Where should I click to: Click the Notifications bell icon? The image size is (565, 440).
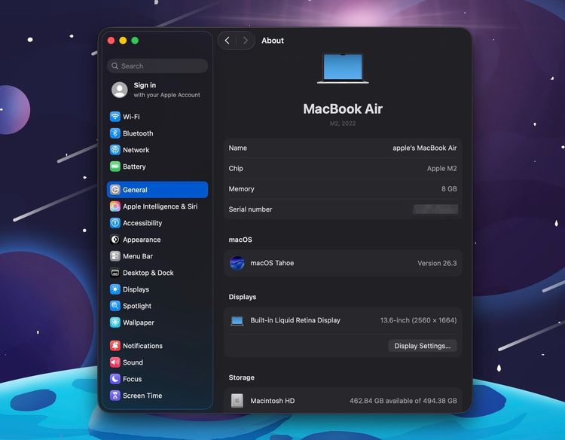[115, 346]
